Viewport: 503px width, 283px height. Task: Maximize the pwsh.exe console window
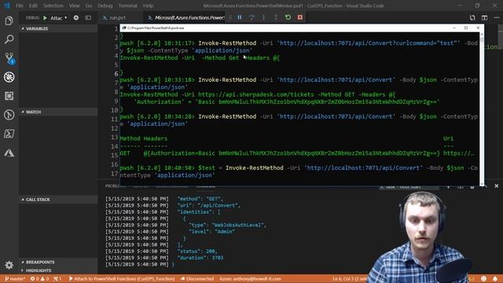466,28
